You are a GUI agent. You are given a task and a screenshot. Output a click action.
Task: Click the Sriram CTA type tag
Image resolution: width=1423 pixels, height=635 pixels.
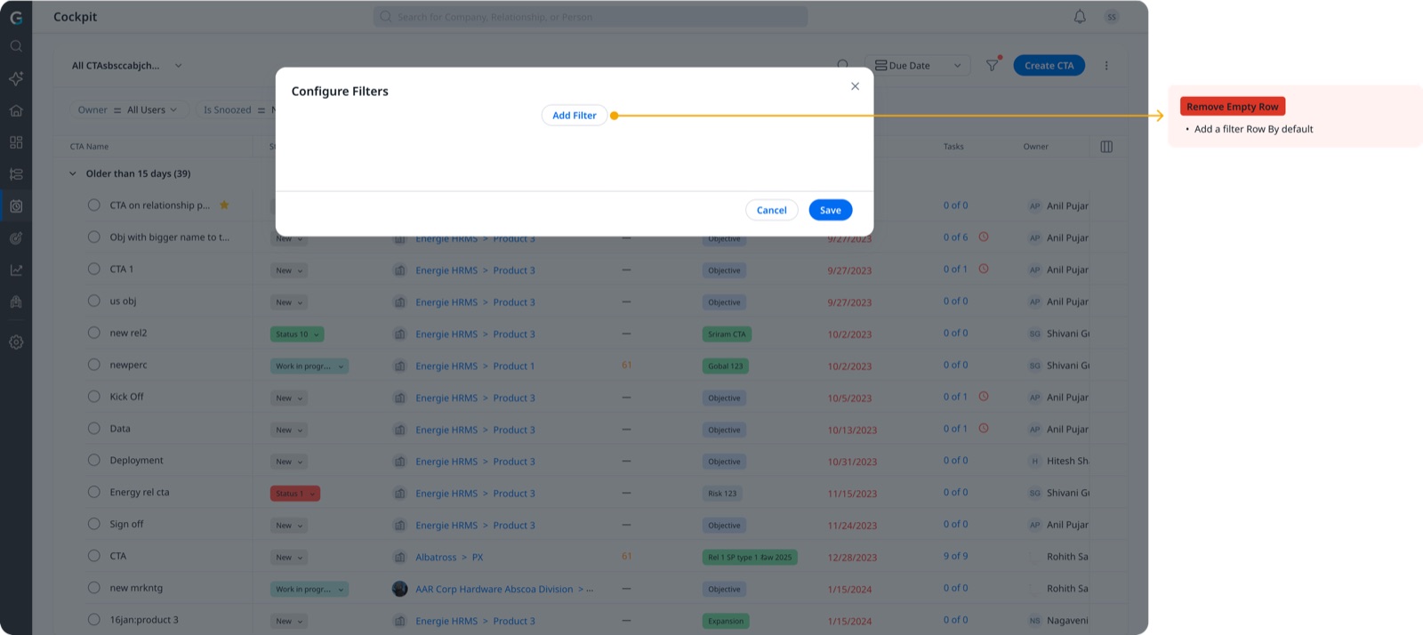click(727, 334)
